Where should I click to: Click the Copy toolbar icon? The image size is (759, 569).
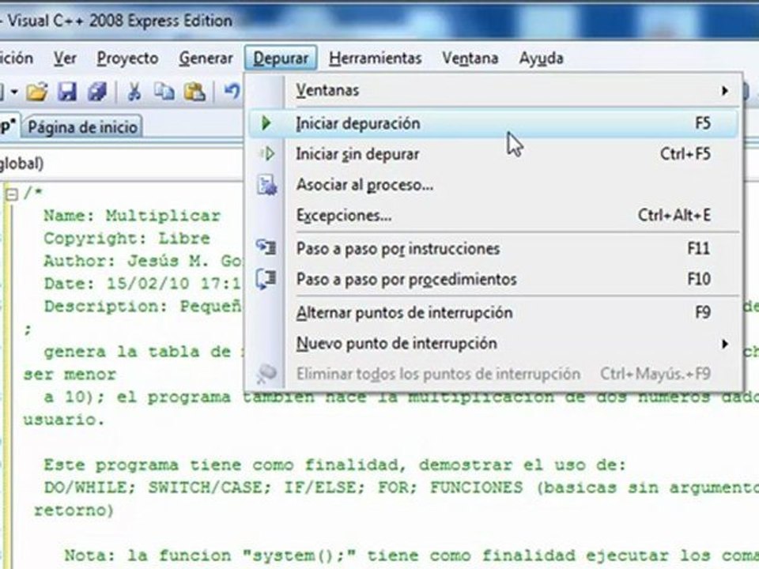[x=164, y=91]
